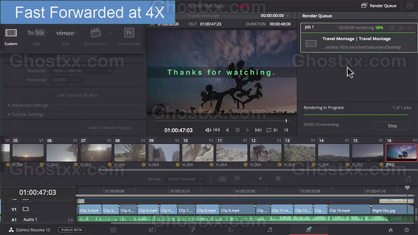Viewport: 418px width, 235px height.
Task: Select the A1 Audio 1 track header
Action: click(38, 219)
